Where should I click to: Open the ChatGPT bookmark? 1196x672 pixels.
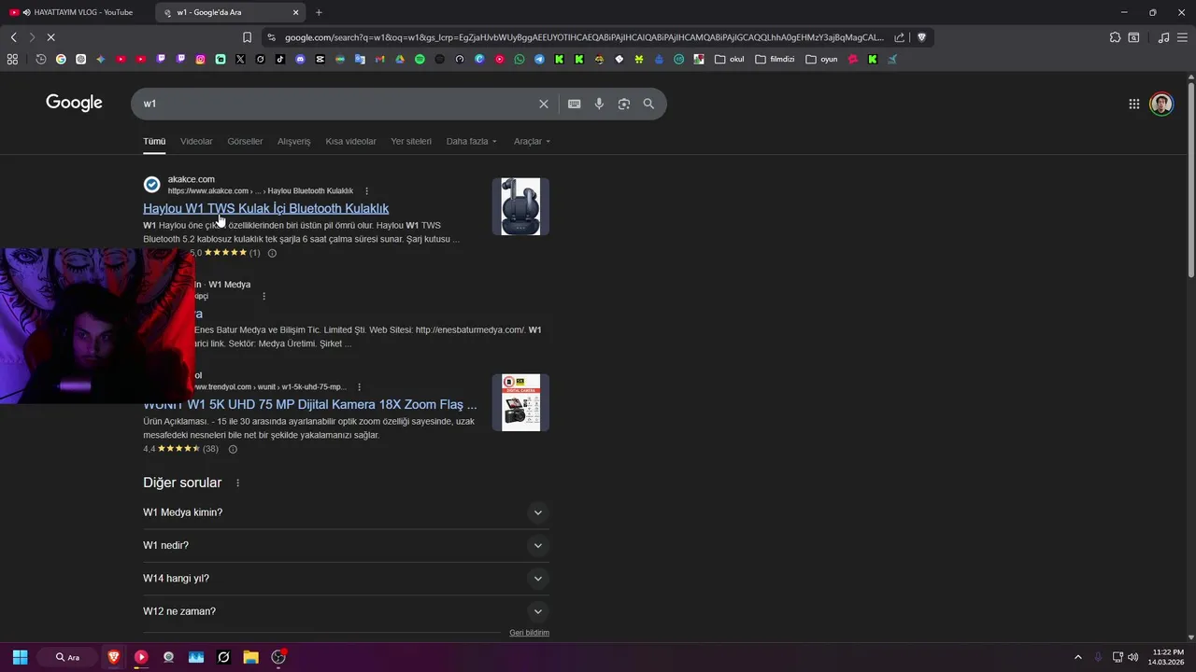tap(80, 59)
